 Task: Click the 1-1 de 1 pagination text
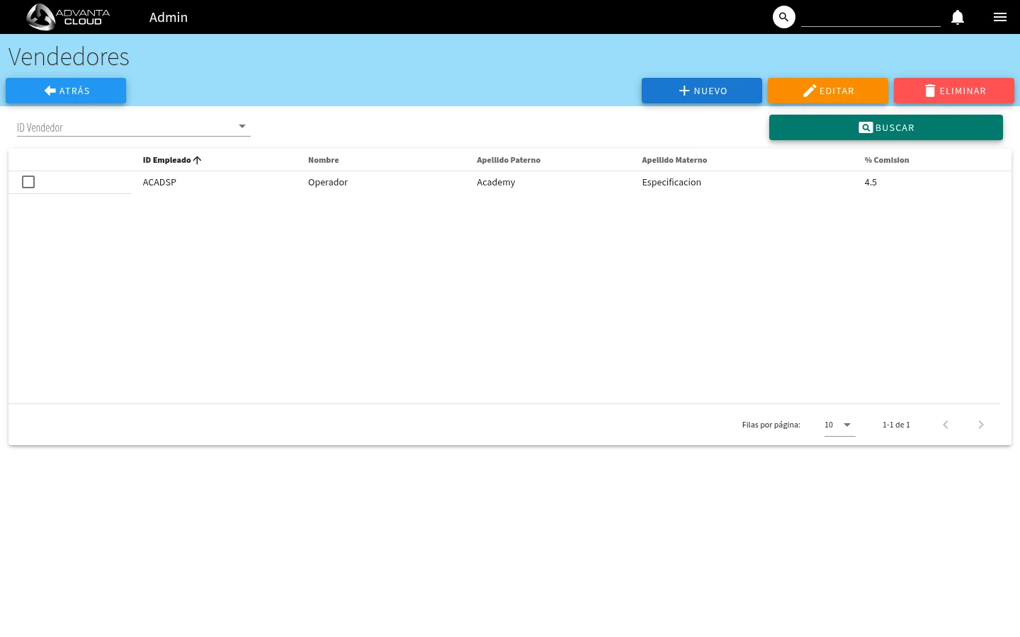(896, 425)
